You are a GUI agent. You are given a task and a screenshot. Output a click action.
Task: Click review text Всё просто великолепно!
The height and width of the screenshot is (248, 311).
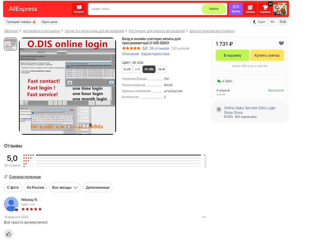pos(26,222)
